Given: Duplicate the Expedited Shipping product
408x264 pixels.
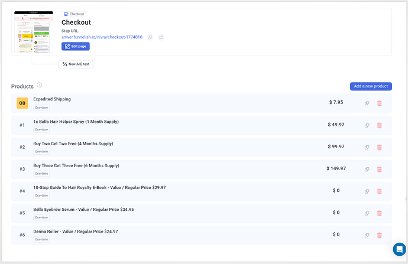Looking at the screenshot, I should tap(367, 103).
